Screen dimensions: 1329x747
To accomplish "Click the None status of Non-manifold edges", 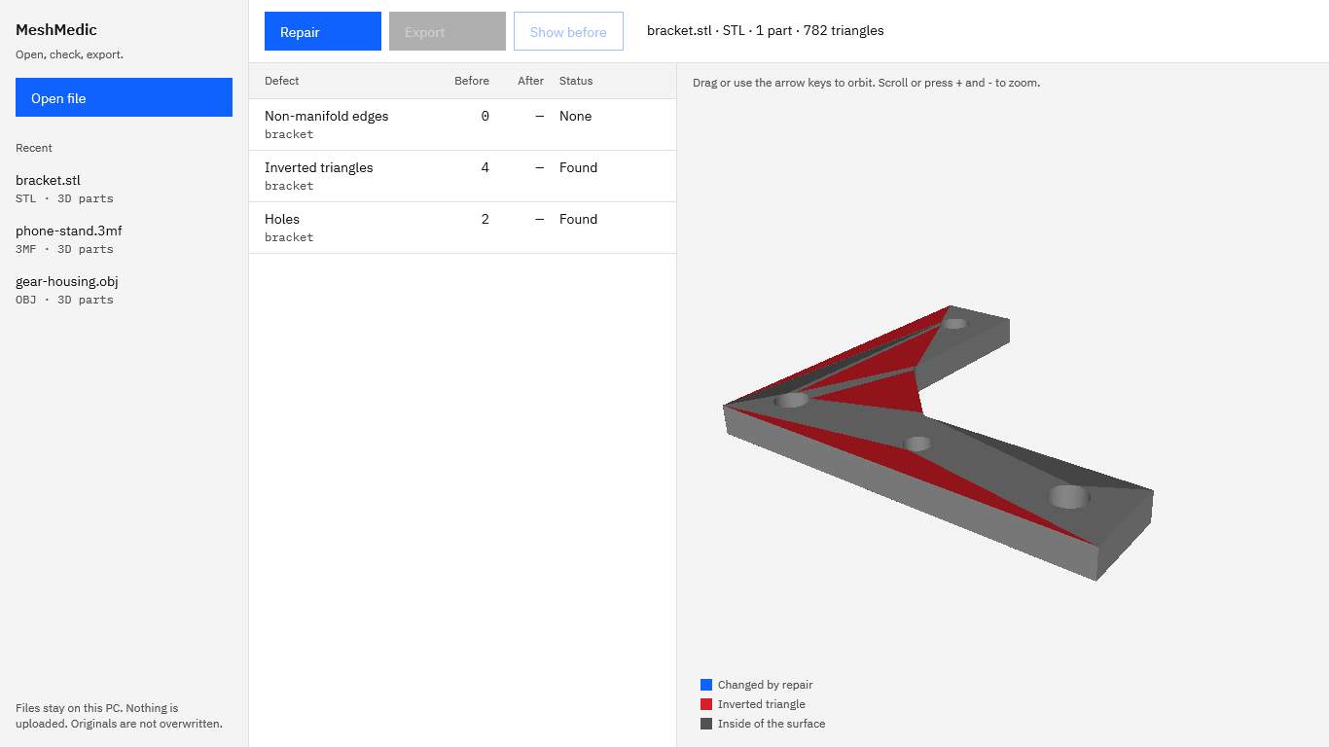I will pos(576,116).
